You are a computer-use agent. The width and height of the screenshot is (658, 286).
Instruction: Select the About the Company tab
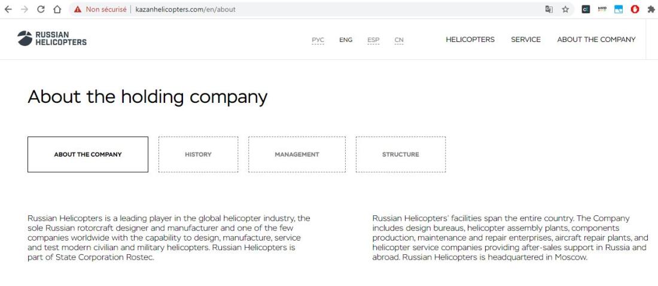(88, 154)
